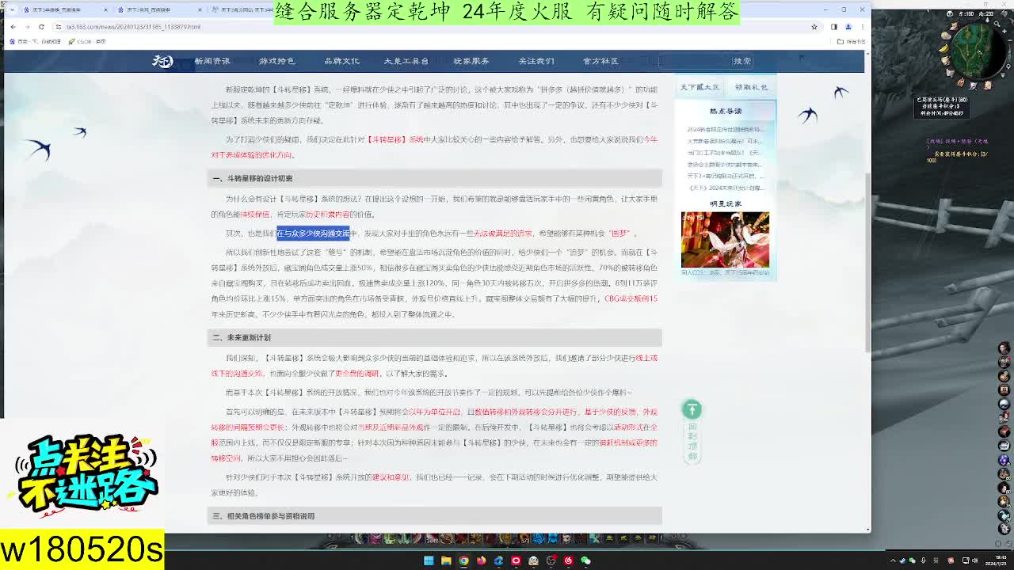Open the 天下贰大区 button
The width and height of the screenshot is (1014, 570).
tap(699, 87)
